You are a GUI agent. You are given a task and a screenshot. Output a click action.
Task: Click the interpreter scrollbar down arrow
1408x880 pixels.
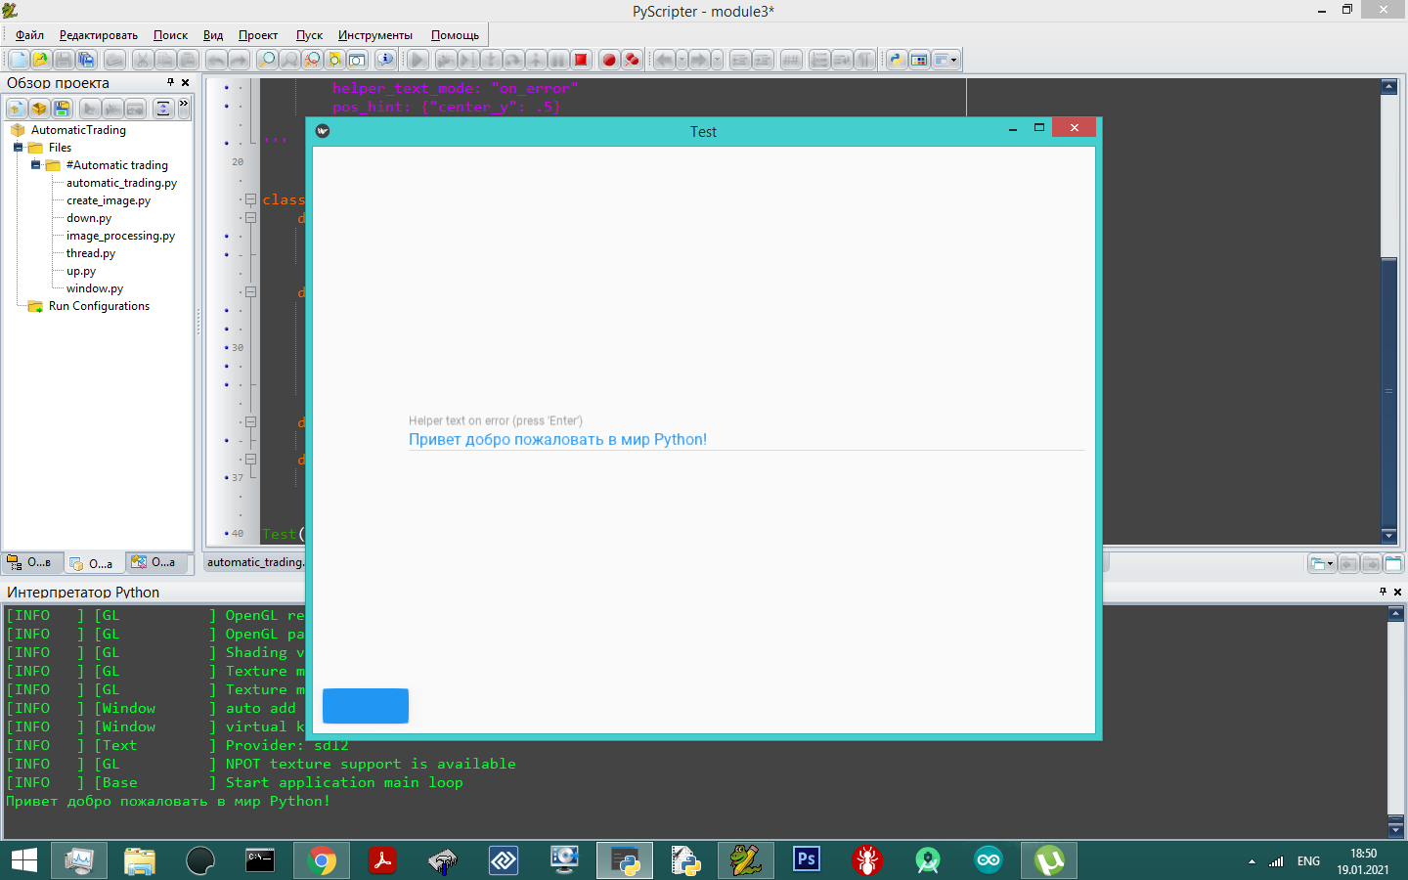point(1396,830)
